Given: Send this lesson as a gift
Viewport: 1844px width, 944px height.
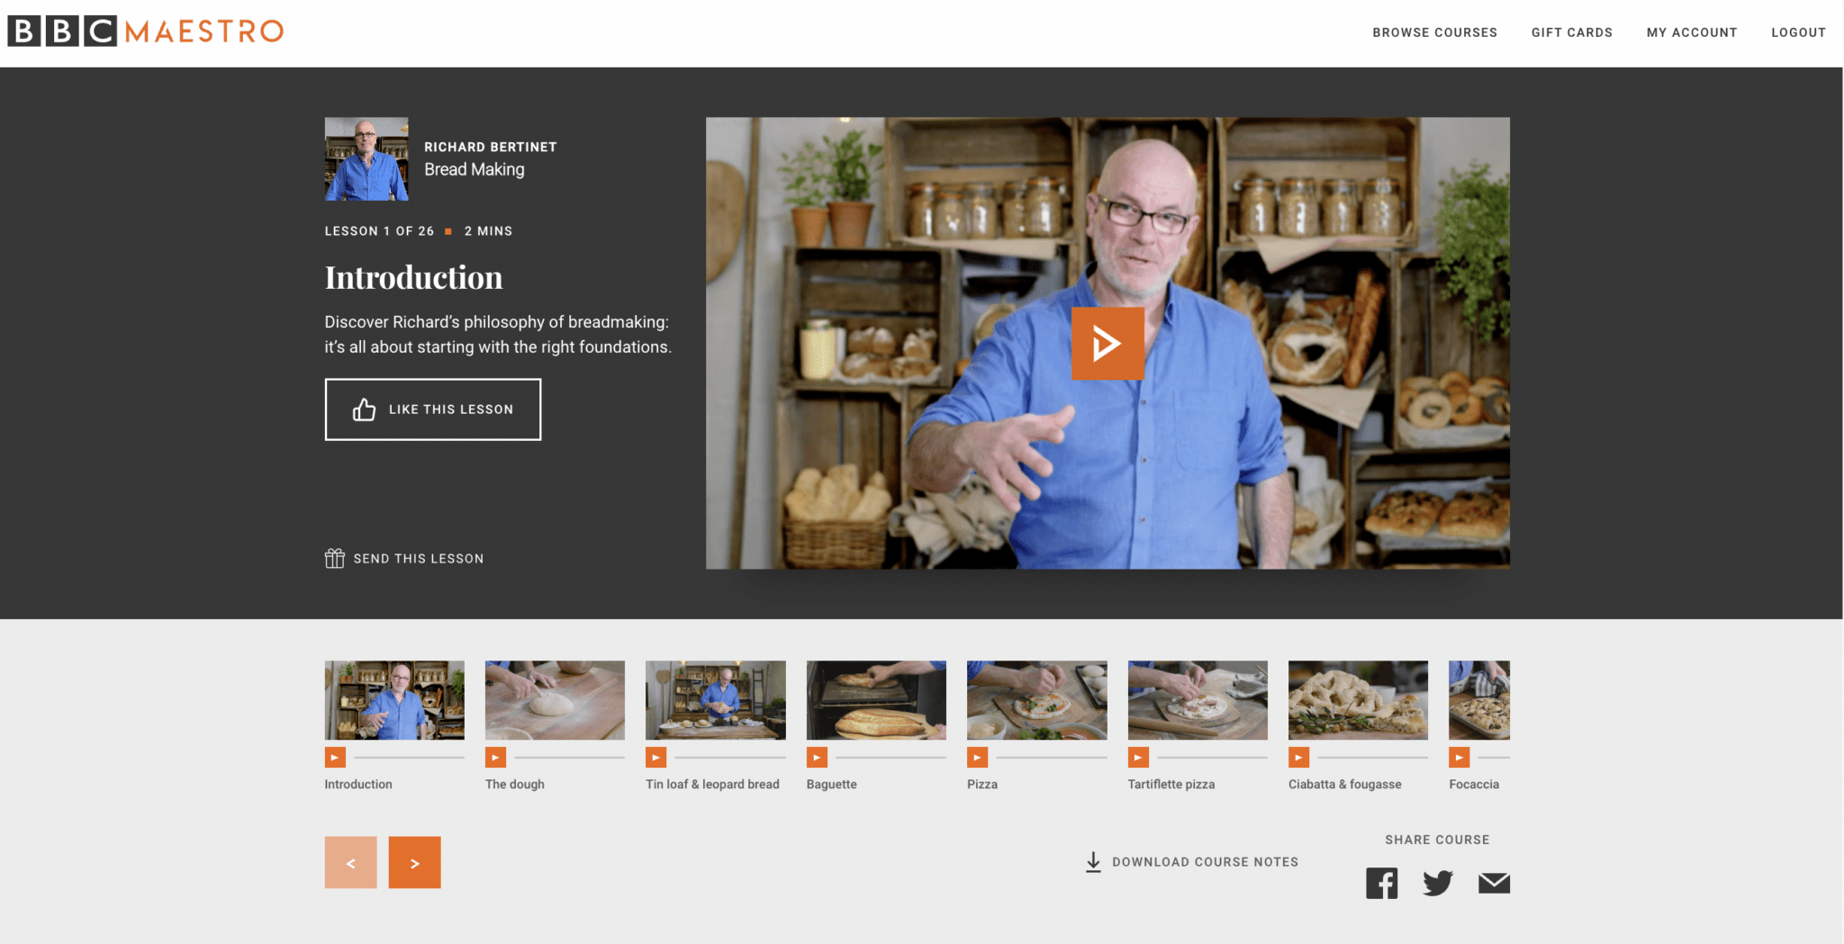Looking at the screenshot, I should [402, 558].
